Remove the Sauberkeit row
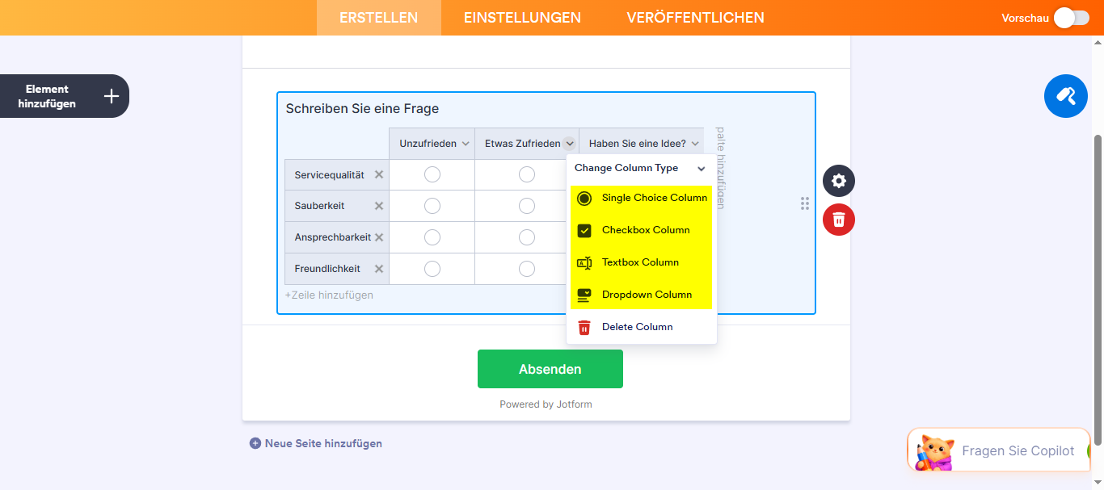 [x=378, y=206]
